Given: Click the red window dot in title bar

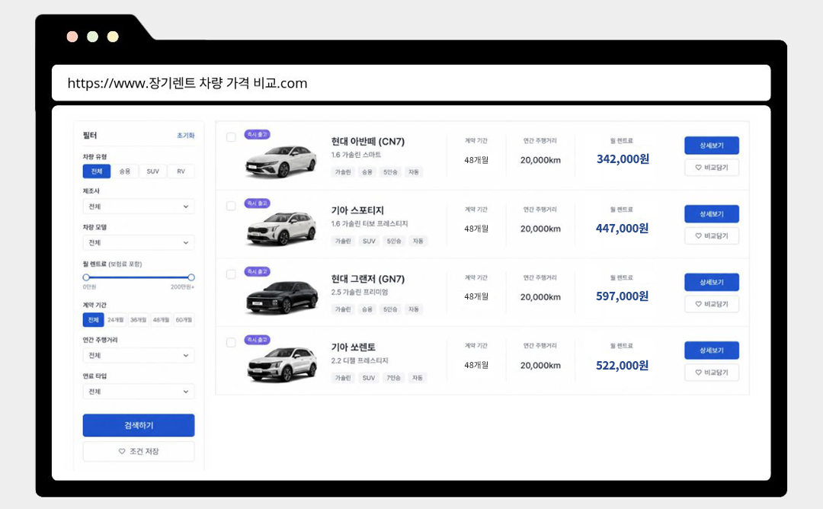Looking at the screenshot, I should (x=72, y=37).
